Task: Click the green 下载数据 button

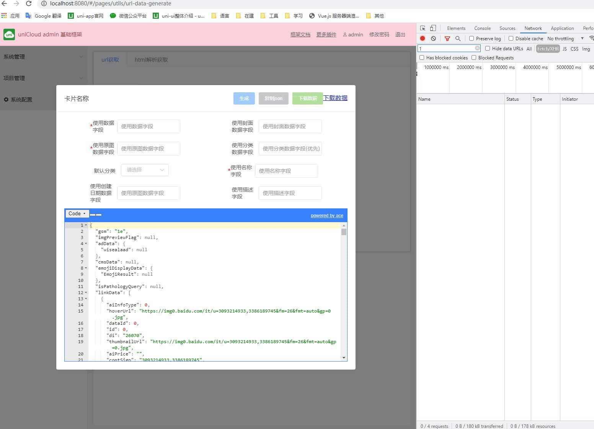Action: pyautogui.click(x=308, y=98)
